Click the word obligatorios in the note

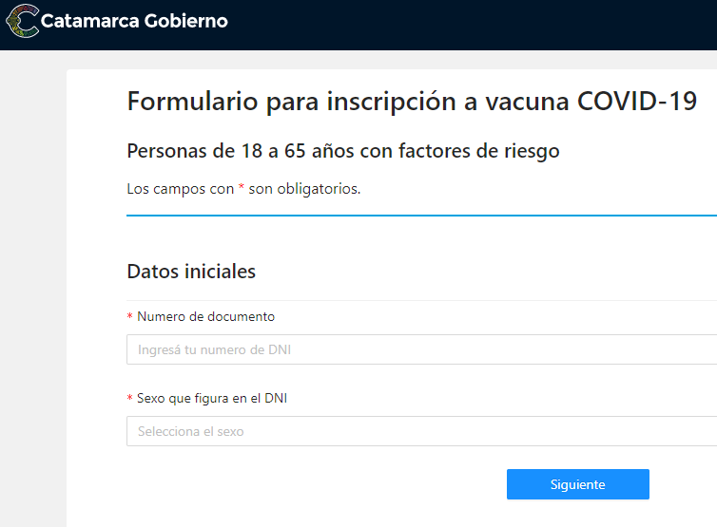click(x=317, y=189)
